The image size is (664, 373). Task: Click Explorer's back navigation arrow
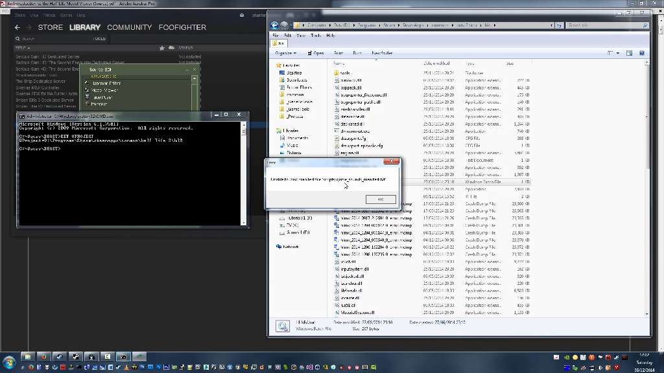pyautogui.click(x=275, y=25)
